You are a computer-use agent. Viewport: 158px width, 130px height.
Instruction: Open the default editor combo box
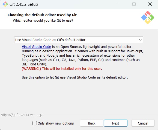click(79, 40)
